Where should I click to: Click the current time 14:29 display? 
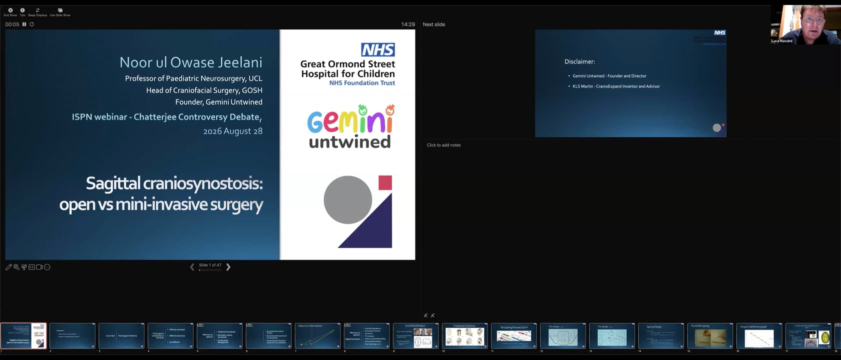[408, 24]
